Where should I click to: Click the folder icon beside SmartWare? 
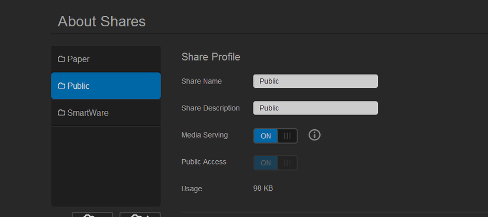click(61, 112)
